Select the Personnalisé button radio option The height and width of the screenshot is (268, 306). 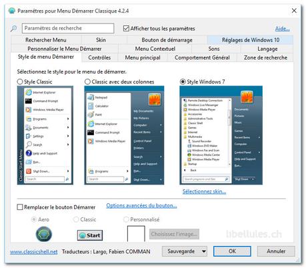pos(126,219)
